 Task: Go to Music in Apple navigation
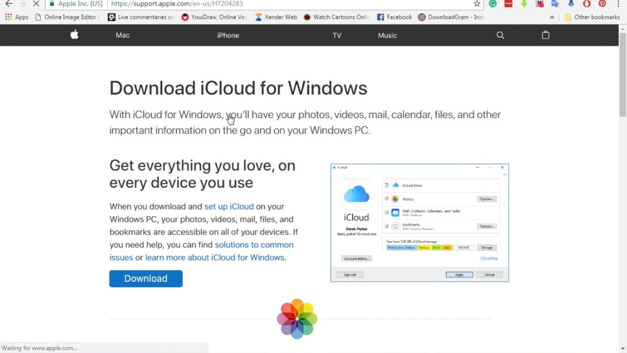[x=387, y=35]
